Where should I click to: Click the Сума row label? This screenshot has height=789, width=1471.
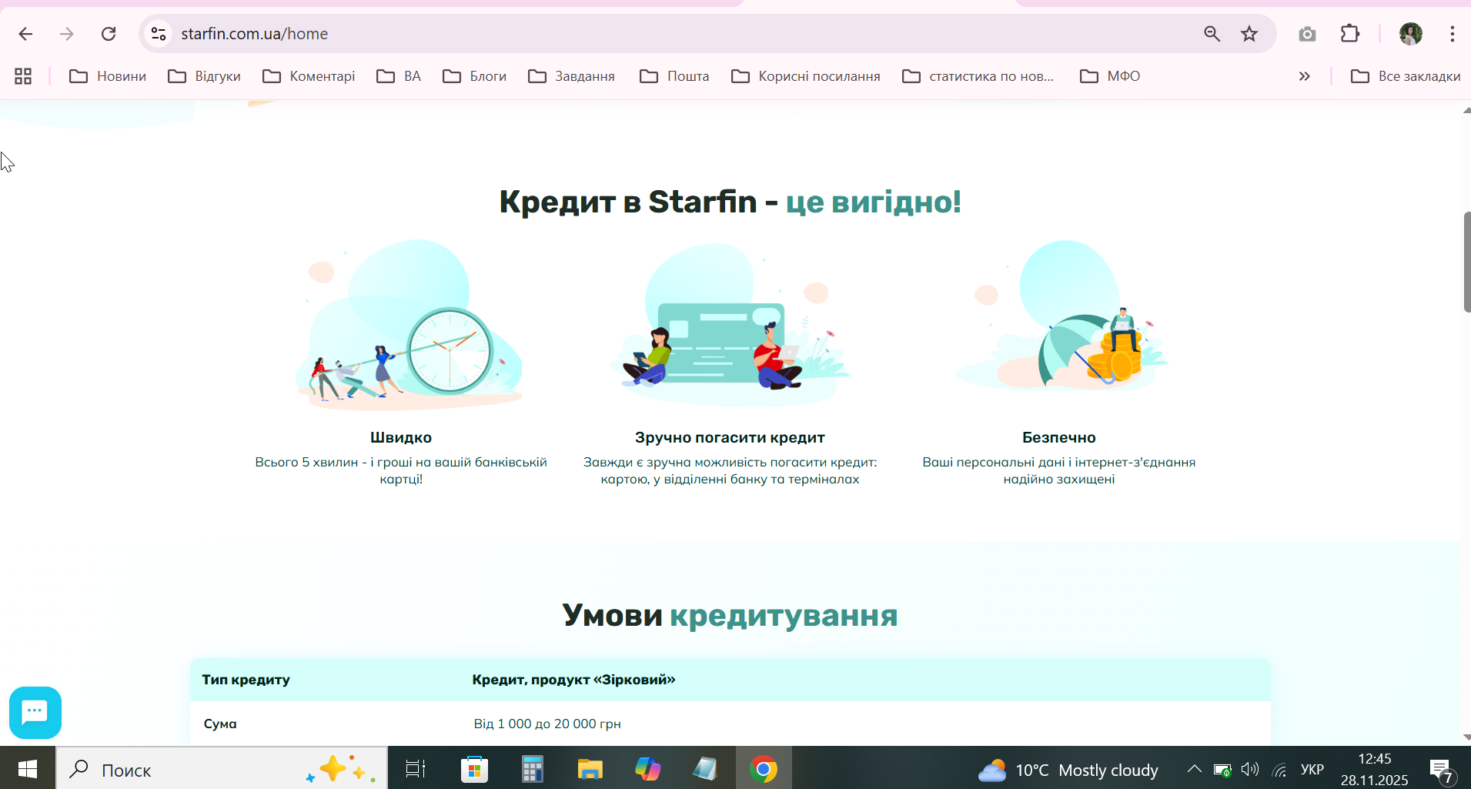click(220, 724)
